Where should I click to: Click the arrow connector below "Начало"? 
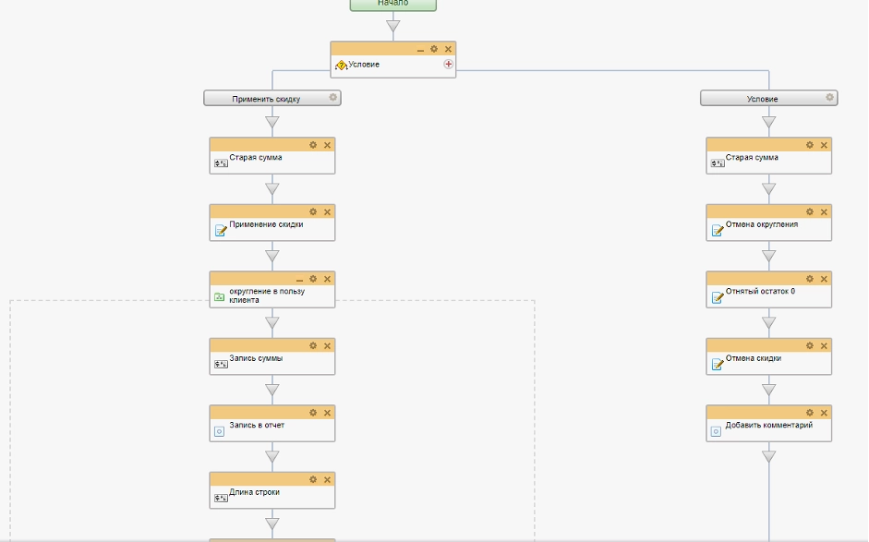pyautogui.click(x=392, y=26)
